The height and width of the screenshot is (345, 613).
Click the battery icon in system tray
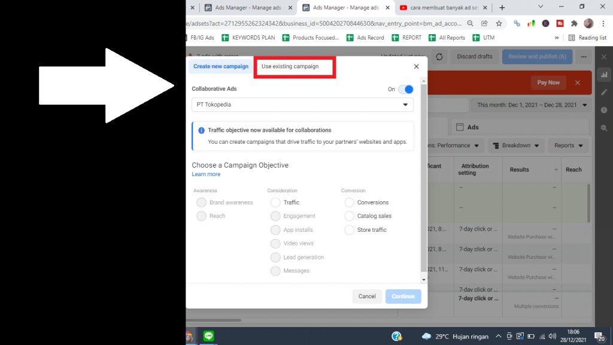tap(531, 337)
